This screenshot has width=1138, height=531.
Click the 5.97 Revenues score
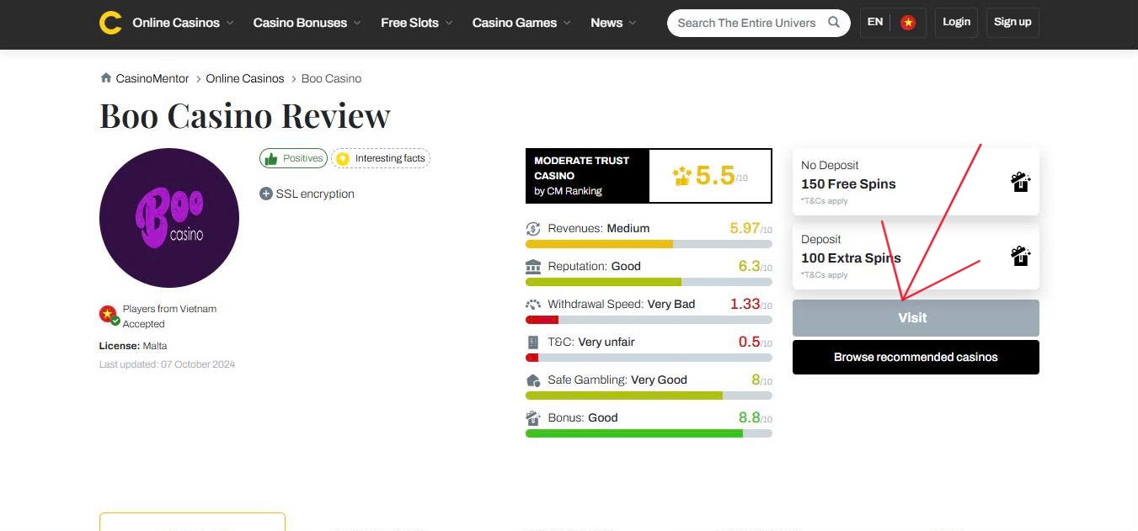point(745,228)
